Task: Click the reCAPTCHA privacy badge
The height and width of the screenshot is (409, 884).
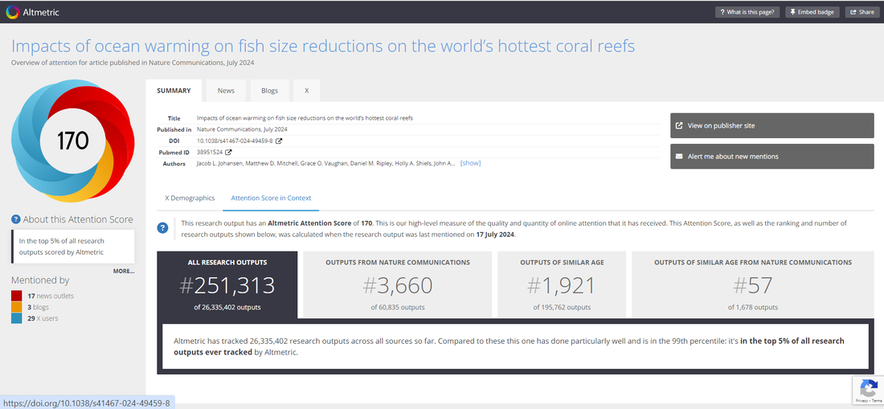Action: 868,390
